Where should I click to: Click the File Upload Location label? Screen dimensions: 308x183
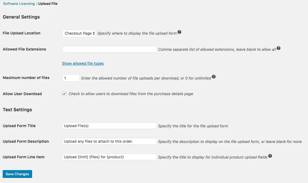(x=22, y=33)
